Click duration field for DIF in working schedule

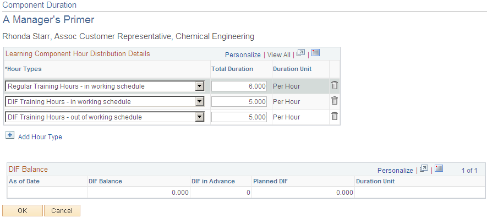point(239,101)
